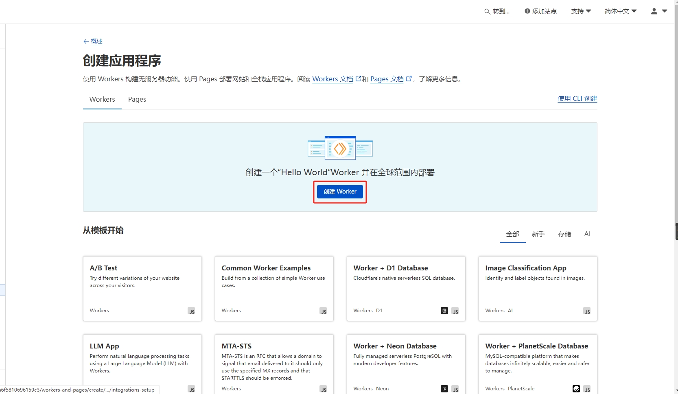
Task: Click JS badge on Worker + Neon Database card
Action: coord(455,389)
